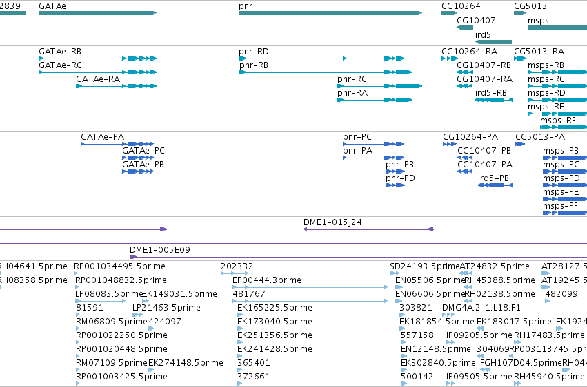Click the CG5013-RA transcript label
The image size is (587, 387).
point(539,52)
